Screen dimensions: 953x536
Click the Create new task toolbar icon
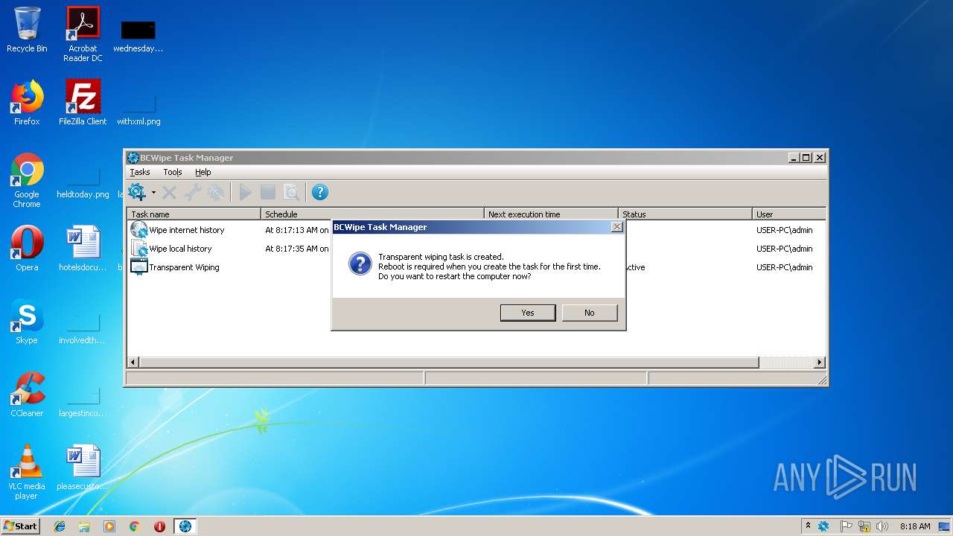[x=138, y=193]
